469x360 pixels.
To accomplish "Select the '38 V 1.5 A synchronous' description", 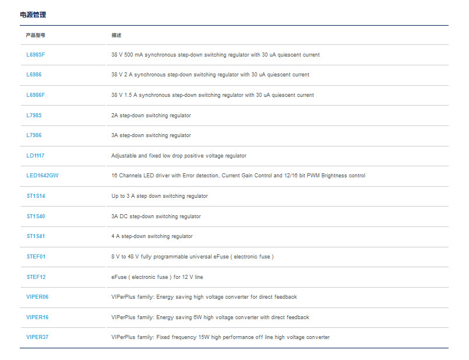I will (x=212, y=95).
